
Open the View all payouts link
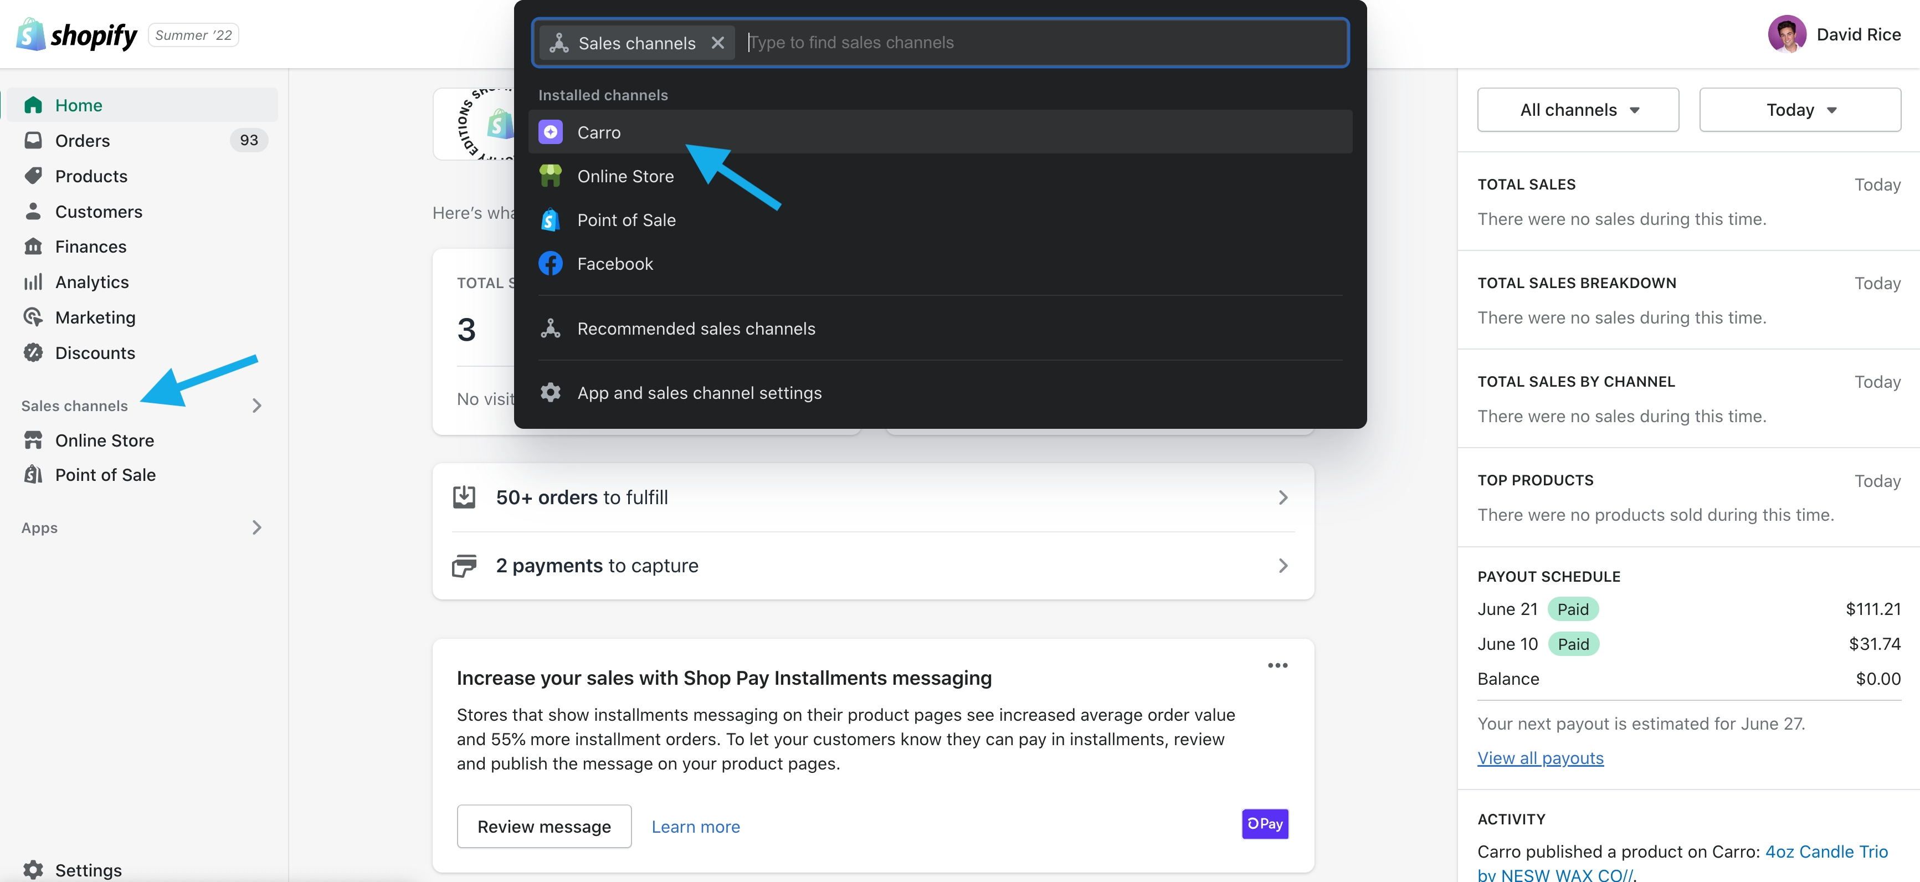pos(1540,757)
